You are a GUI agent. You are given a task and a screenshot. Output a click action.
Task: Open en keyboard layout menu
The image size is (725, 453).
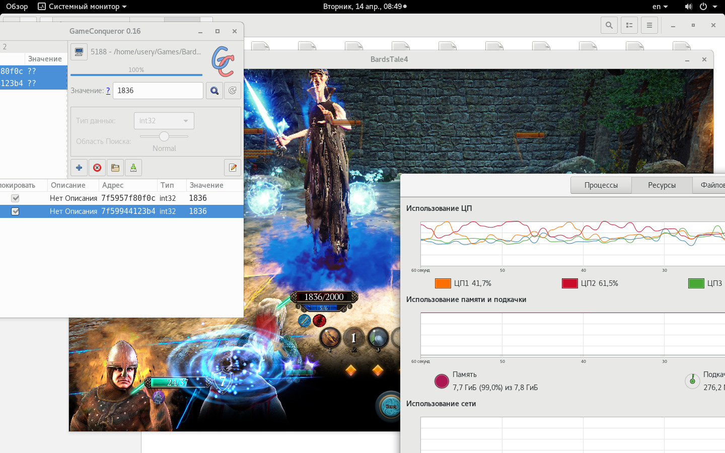coord(660,7)
